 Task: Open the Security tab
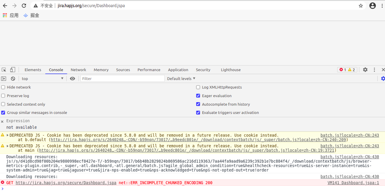pos(203,70)
